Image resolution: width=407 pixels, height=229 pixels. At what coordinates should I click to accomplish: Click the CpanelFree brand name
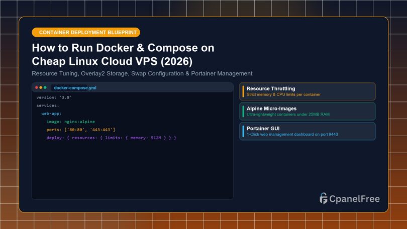[354, 199]
